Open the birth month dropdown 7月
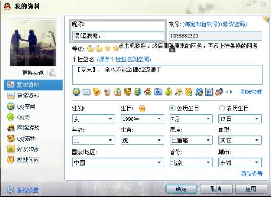 pyautogui.click(x=191, y=119)
